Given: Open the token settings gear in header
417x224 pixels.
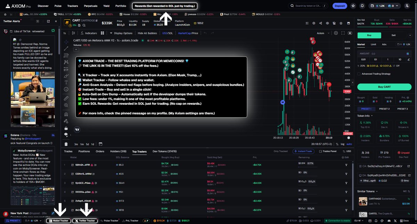Looking at the screenshot, I should pyautogui.click(x=314, y=23).
